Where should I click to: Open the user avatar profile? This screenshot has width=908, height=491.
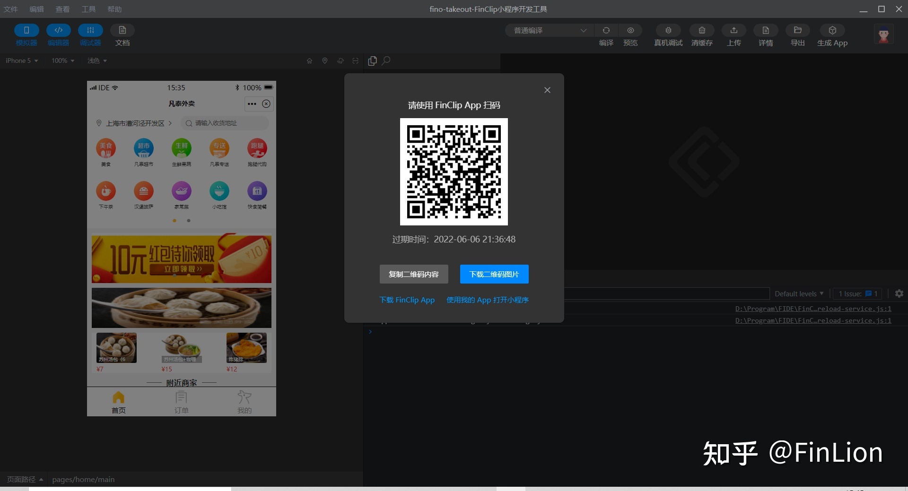click(883, 35)
